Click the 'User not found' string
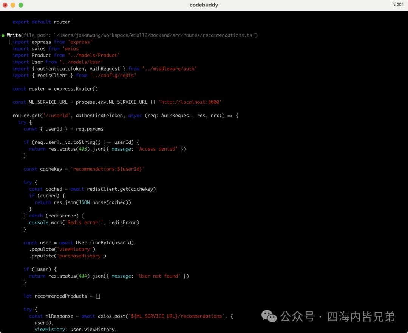The width and height of the screenshot is (408, 333). pos(158,276)
